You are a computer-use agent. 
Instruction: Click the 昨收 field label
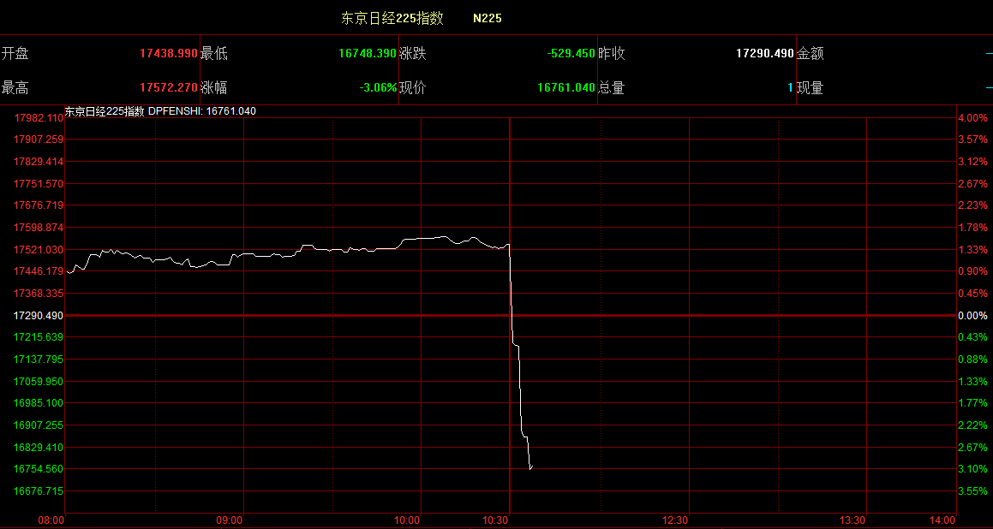(x=612, y=53)
